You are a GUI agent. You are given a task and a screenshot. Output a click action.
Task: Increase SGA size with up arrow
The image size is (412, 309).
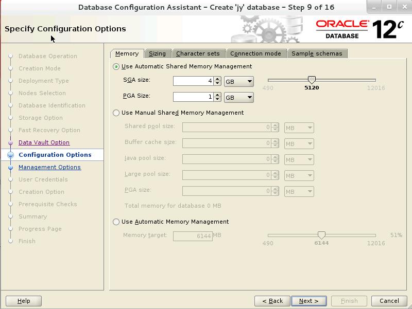217,79
